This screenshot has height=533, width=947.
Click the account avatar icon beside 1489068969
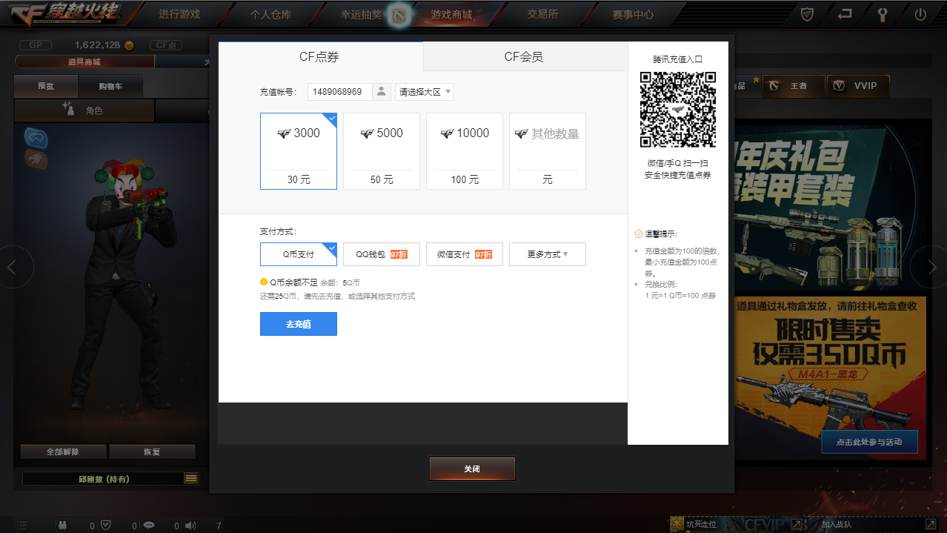381,92
